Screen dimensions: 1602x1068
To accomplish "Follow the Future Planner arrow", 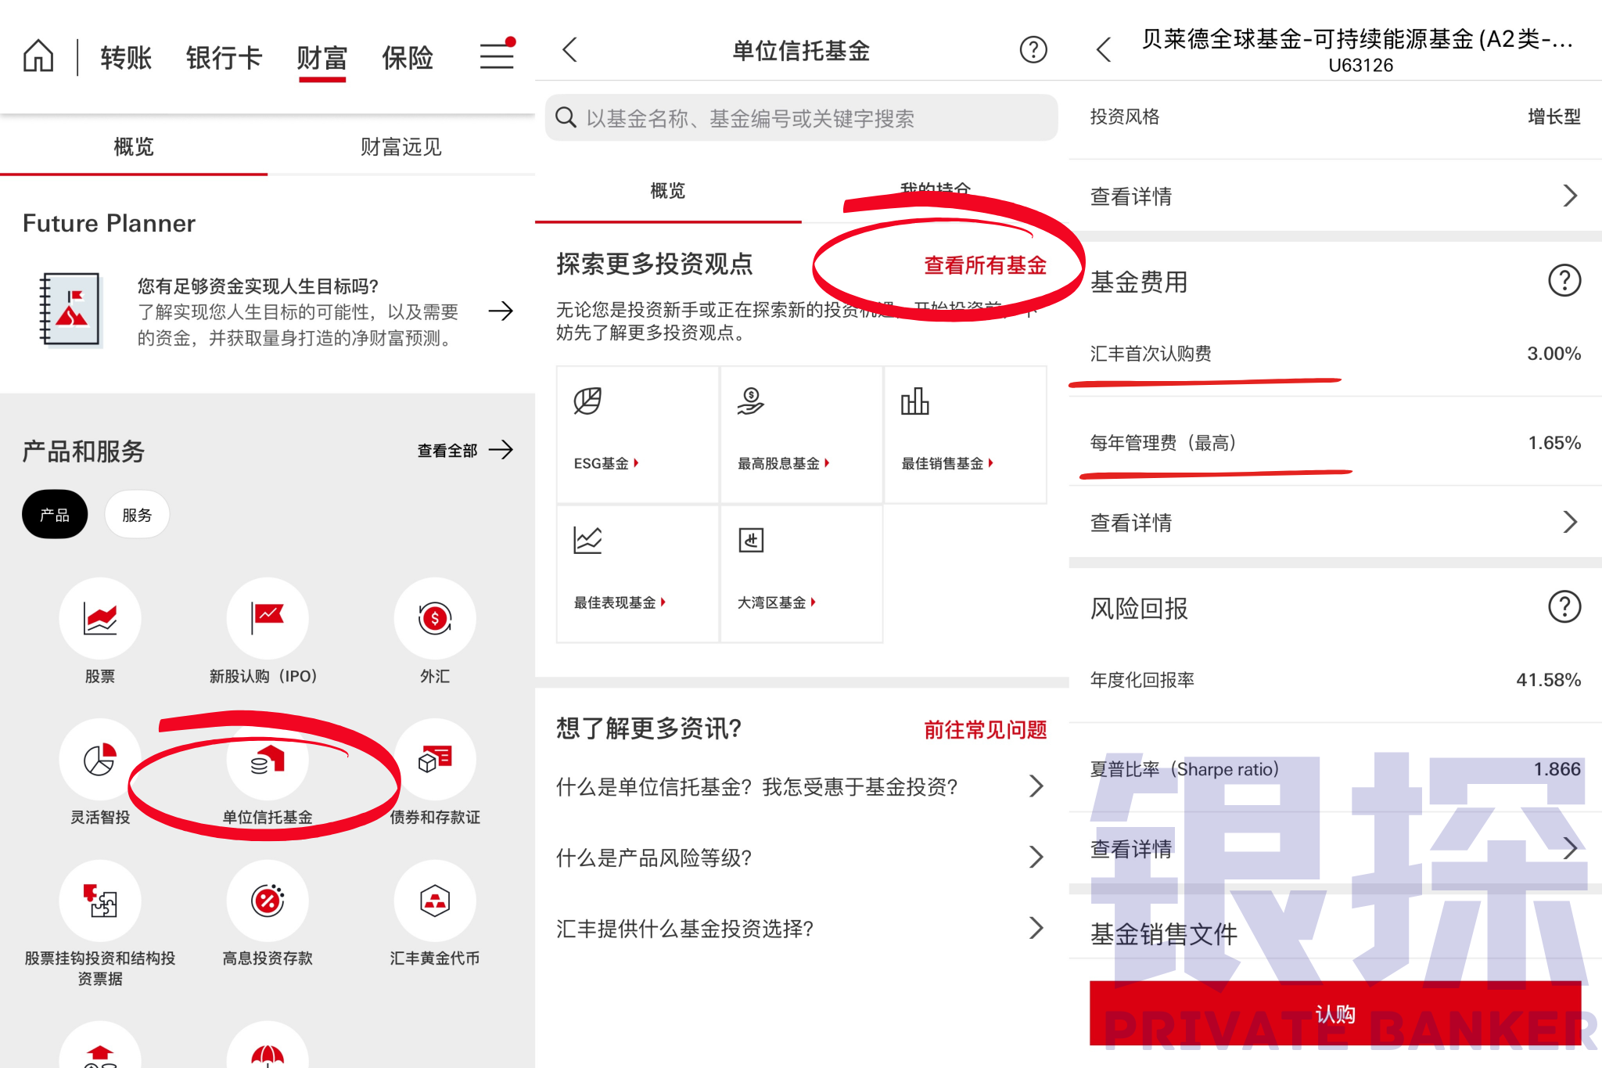I will (x=501, y=311).
